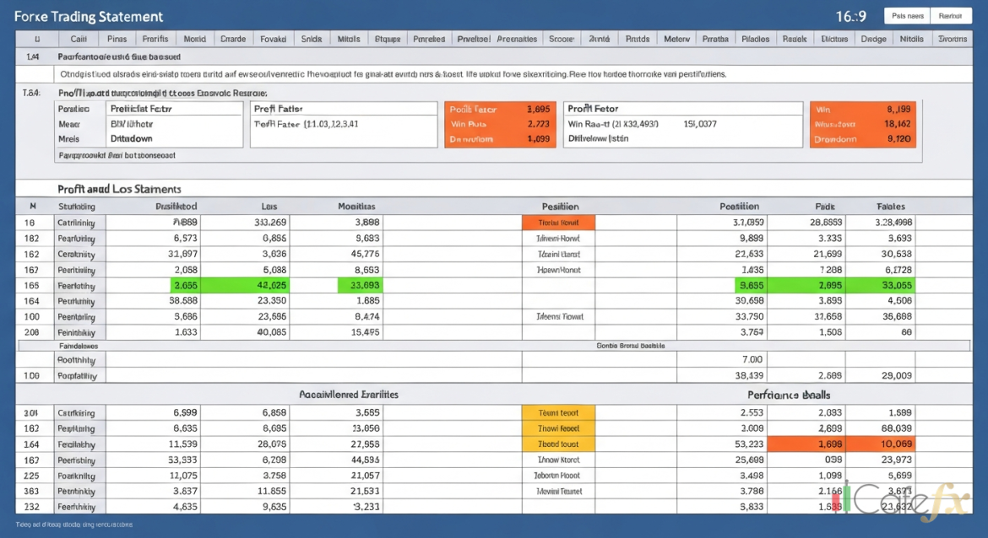Click the left button in the top-right header
Image resolution: width=988 pixels, height=538 pixels.
click(x=906, y=15)
